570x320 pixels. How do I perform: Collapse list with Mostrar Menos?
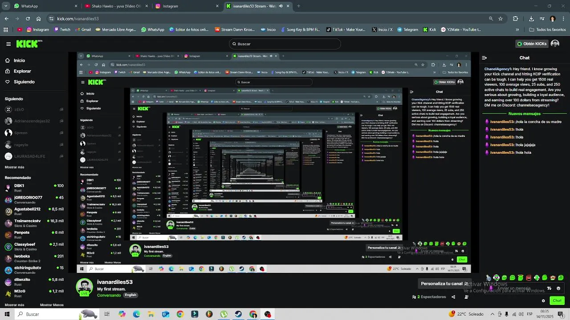click(52, 305)
